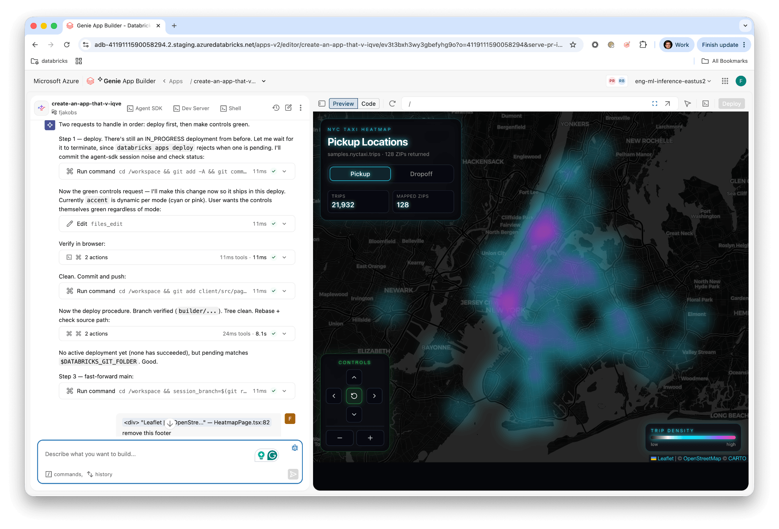Select the Genie App Builder browser tab
Screen dimensions: 779x529
click(x=113, y=25)
